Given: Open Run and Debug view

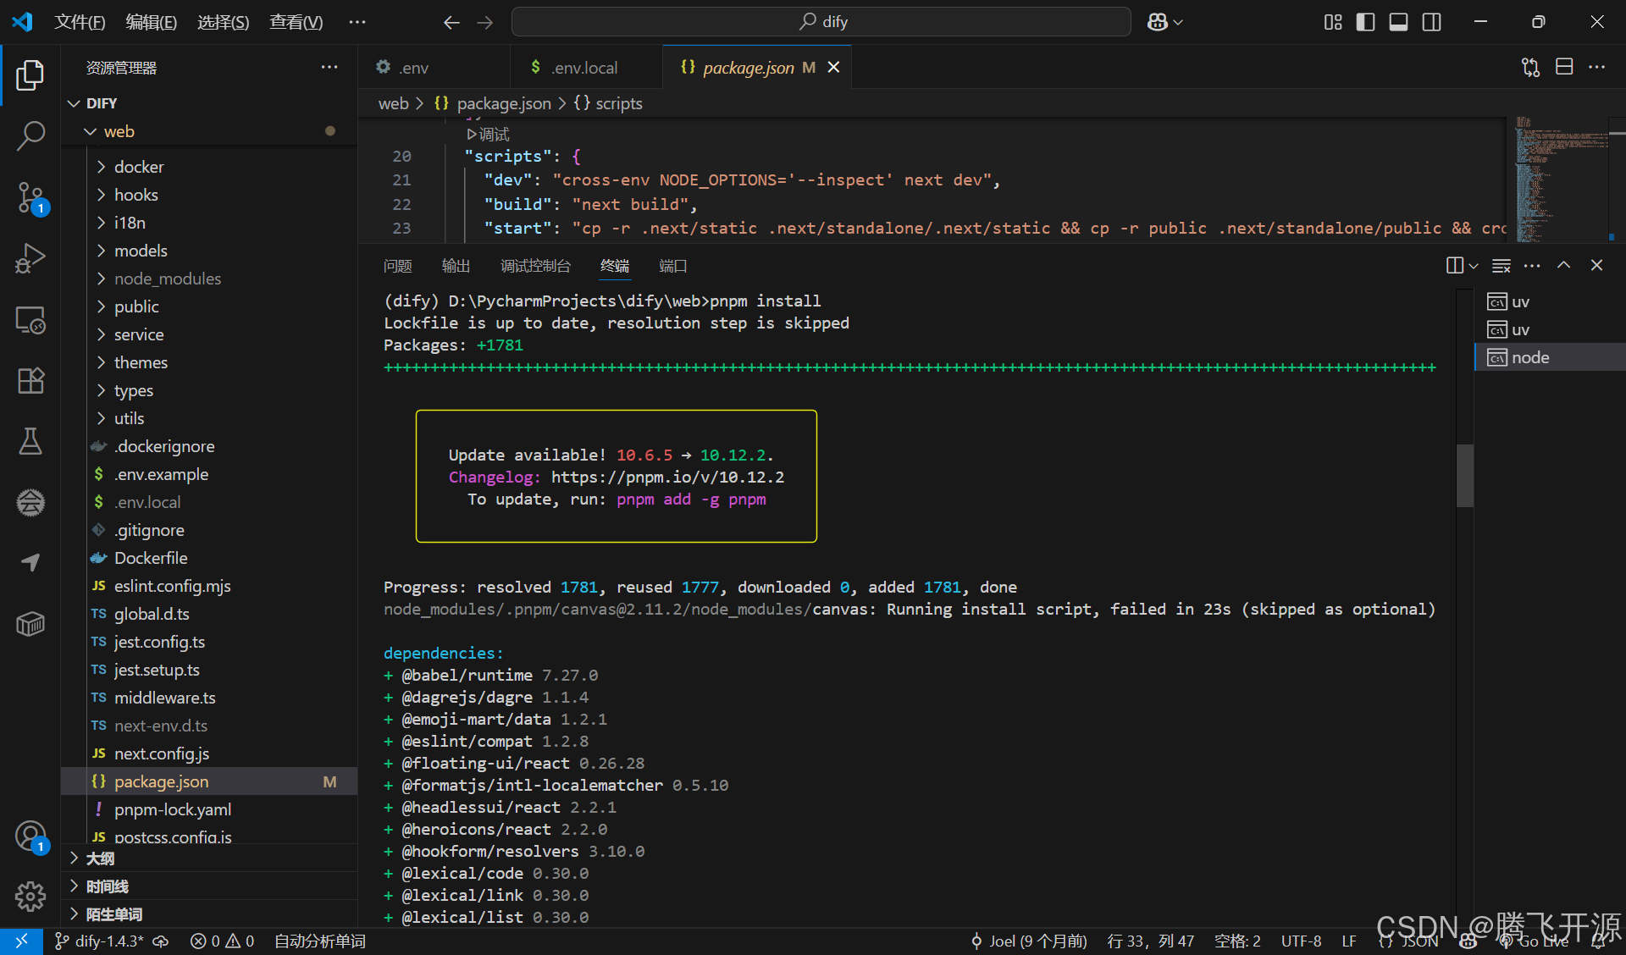Looking at the screenshot, I should point(30,258).
